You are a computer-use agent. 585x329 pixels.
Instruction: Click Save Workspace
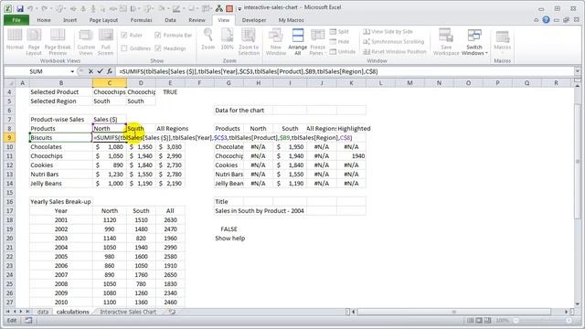[446, 42]
